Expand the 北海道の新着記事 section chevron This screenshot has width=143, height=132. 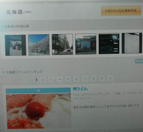coord(1,27)
